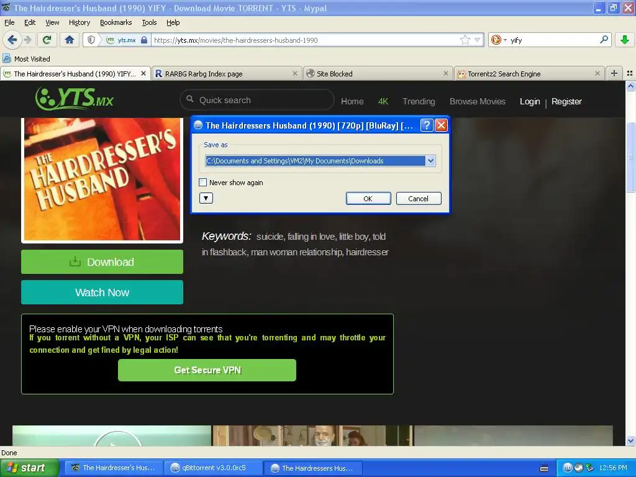Tick the Never show again checkbox
Viewport: 636px width, 477px height.
203,183
